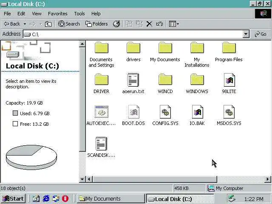The image size is (272, 204).
Task: Select the IO.BAK file
Action: (x=197, y=116)
